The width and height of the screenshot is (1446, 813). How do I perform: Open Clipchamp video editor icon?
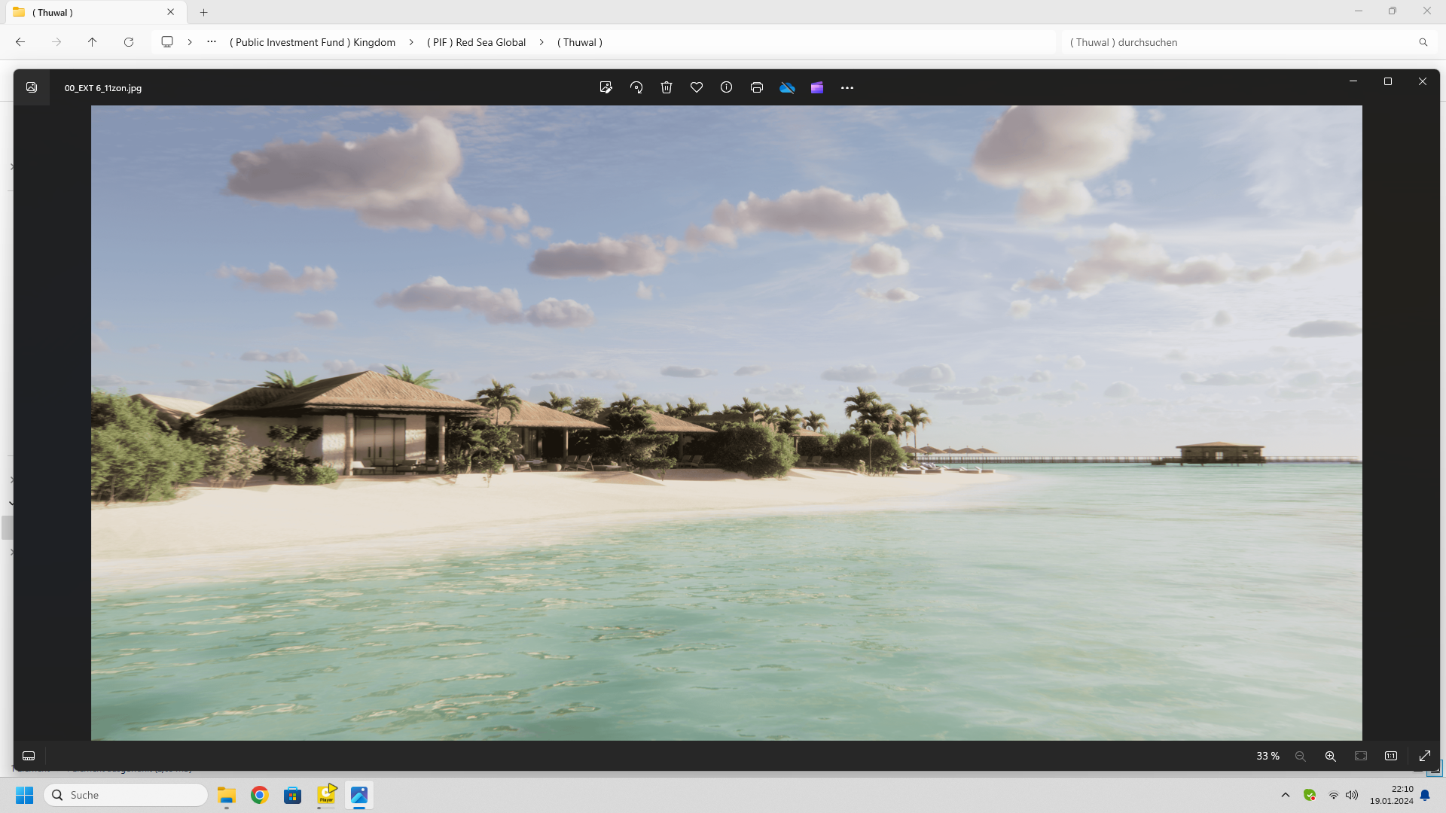(817, 87)
